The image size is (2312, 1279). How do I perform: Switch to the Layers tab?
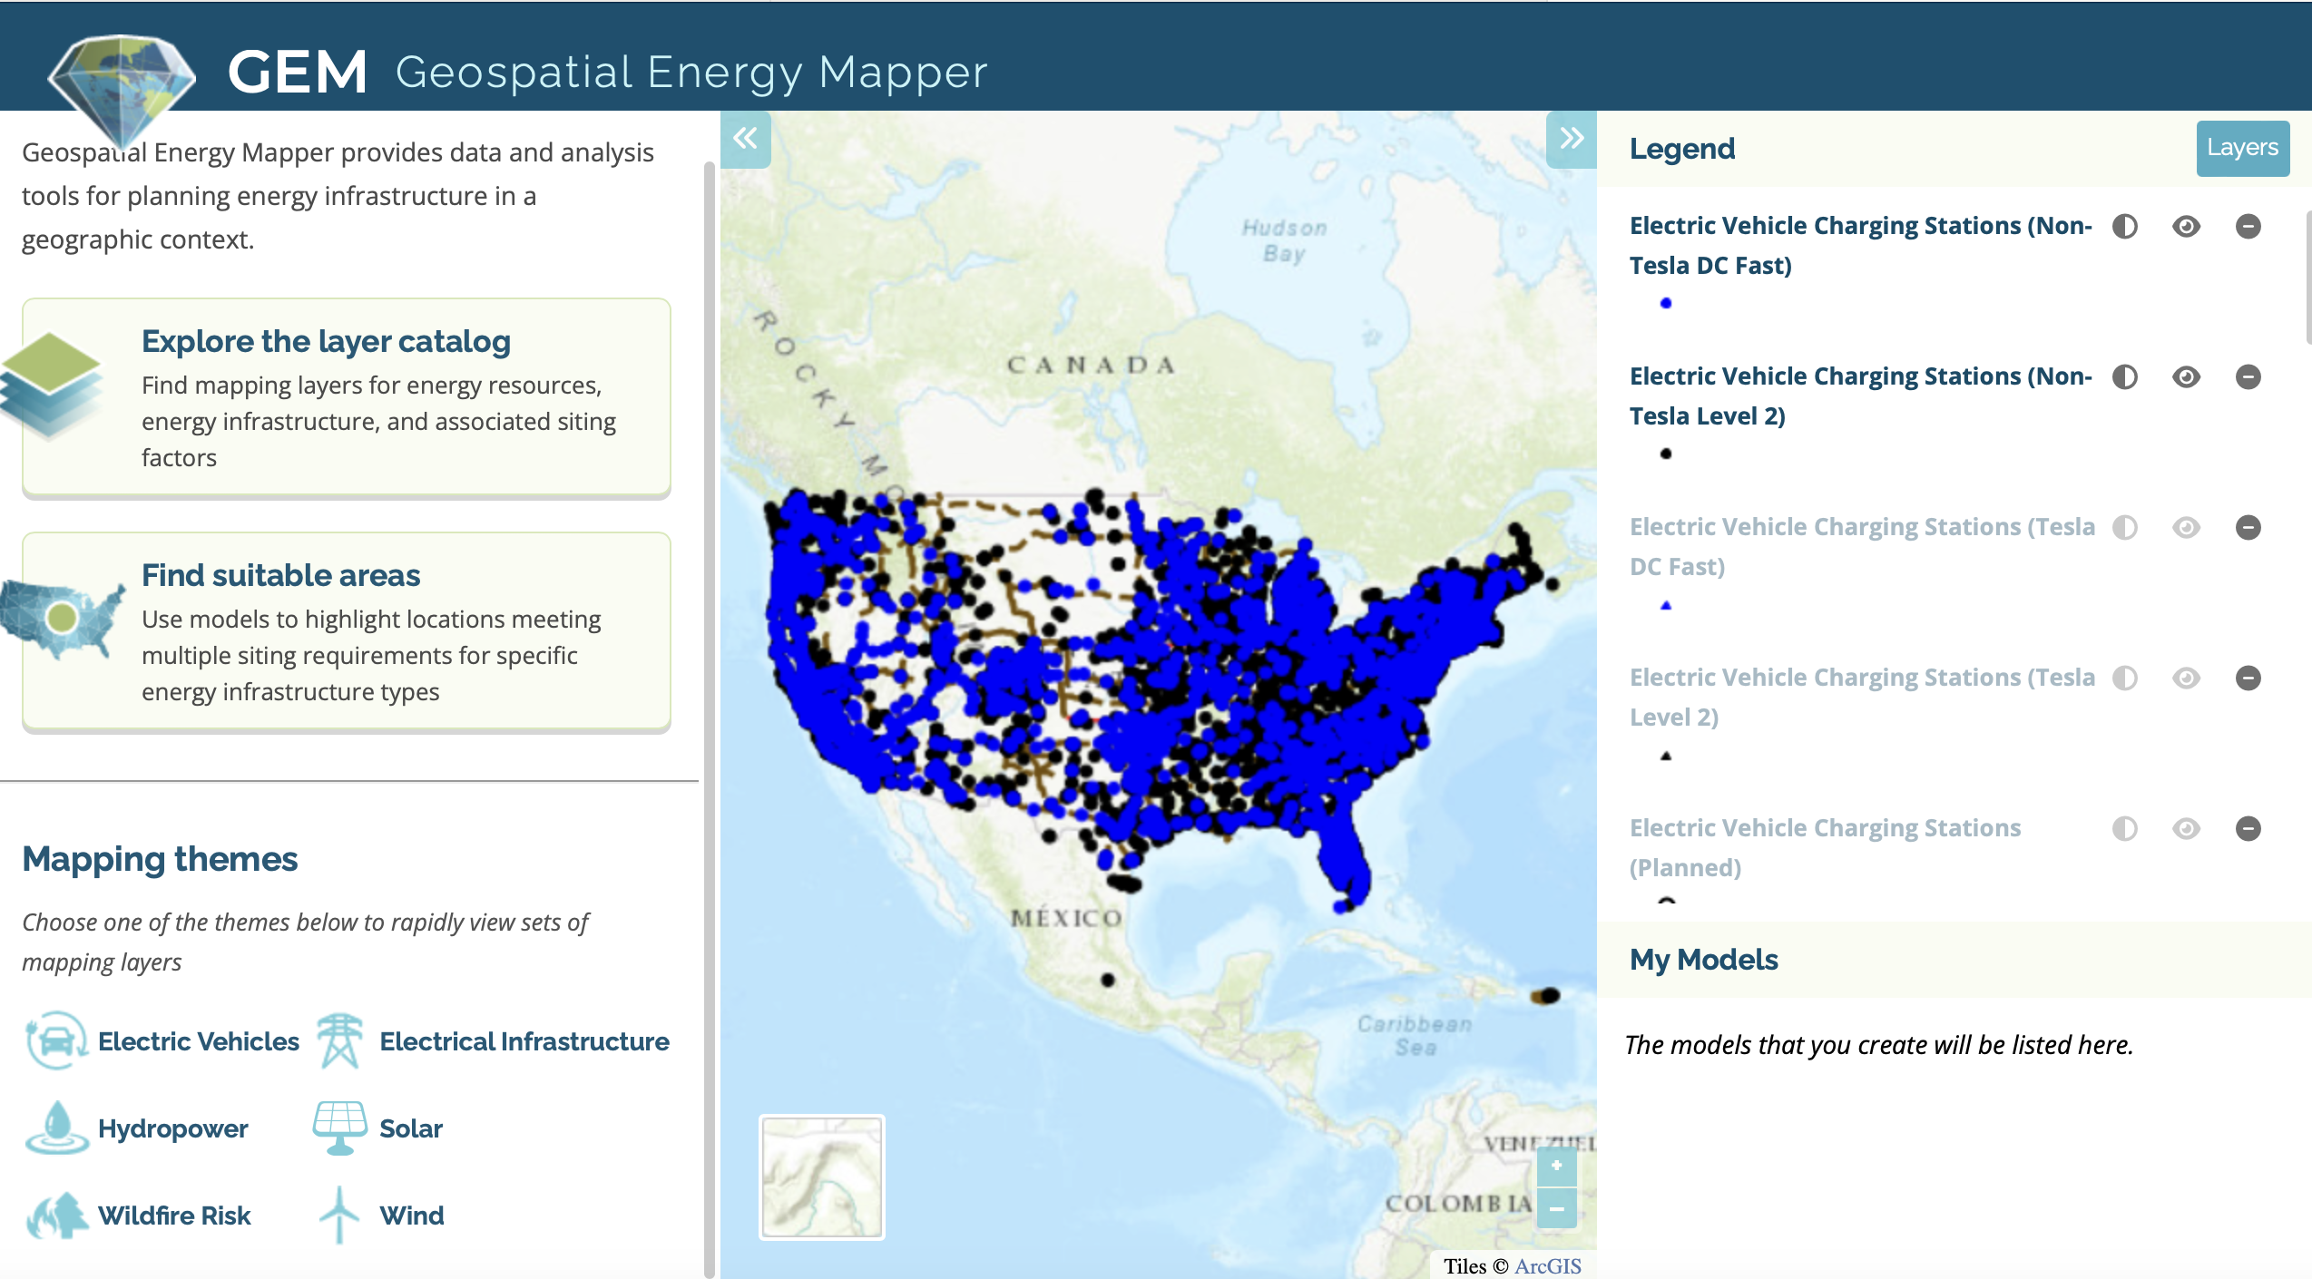point(2241,148)
